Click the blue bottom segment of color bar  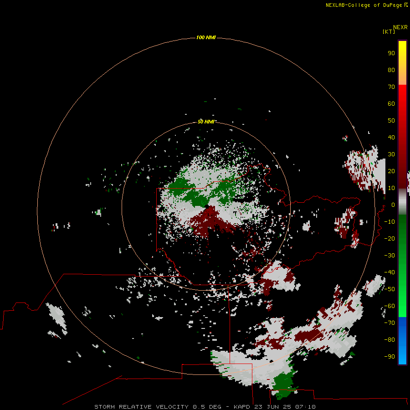tap(402, 340)
